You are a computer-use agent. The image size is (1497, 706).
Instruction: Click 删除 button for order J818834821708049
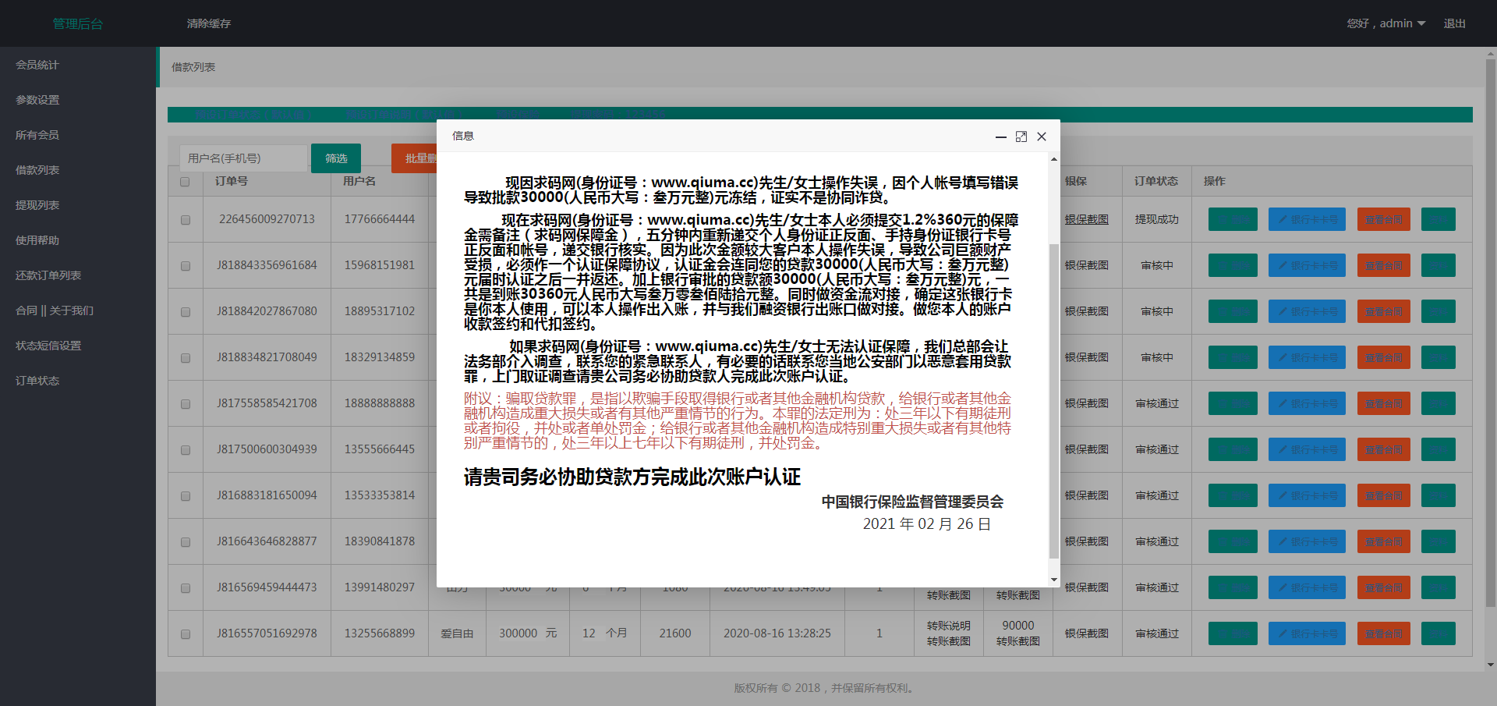click(1233, 357)
